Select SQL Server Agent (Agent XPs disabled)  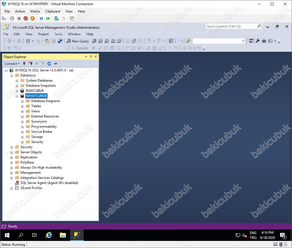(49, 183)
